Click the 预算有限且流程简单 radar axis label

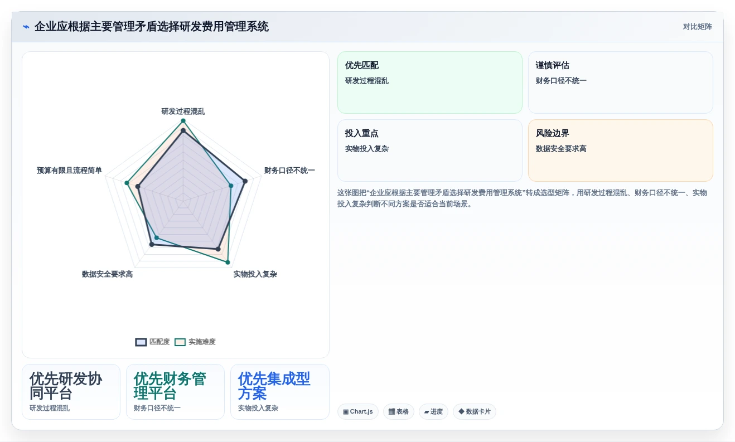pyautogui.click(x=69, y=171)
